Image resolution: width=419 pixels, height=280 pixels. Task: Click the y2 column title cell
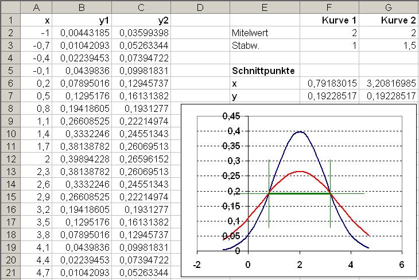click(x=141, y=20)
